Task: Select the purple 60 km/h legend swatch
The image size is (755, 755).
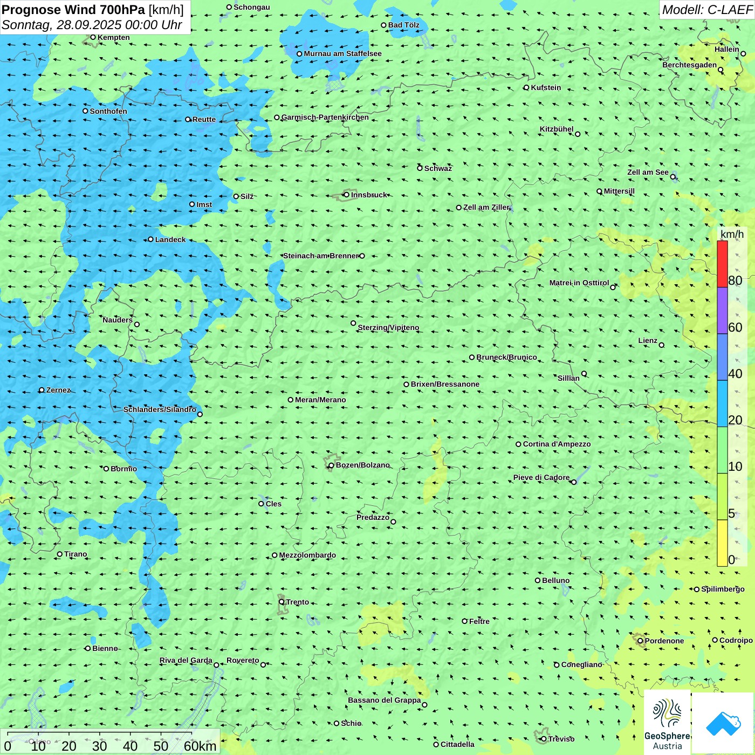Action: [722, 311]
